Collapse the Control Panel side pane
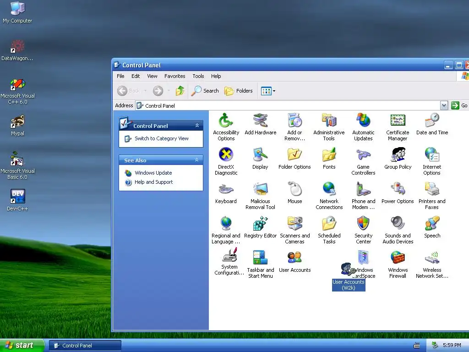Screen dimensions: 469x352 point(197,126)
